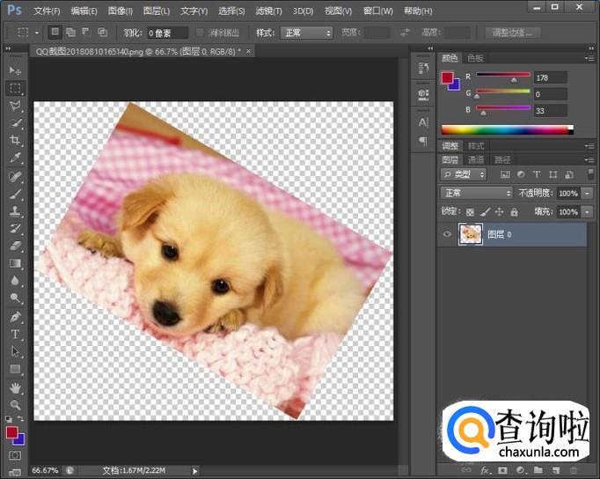Open the layer blend mode 正常 dropdown
Image resolution: width=600 pixels, height=479 pixels.
click(476, 193)
